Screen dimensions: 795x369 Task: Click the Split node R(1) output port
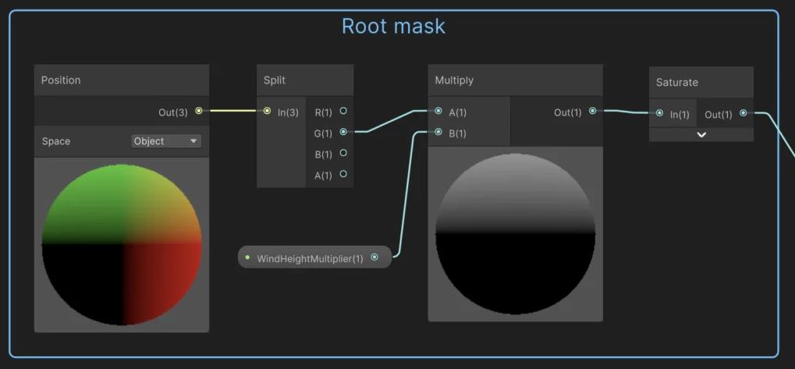tap(343, 111)
